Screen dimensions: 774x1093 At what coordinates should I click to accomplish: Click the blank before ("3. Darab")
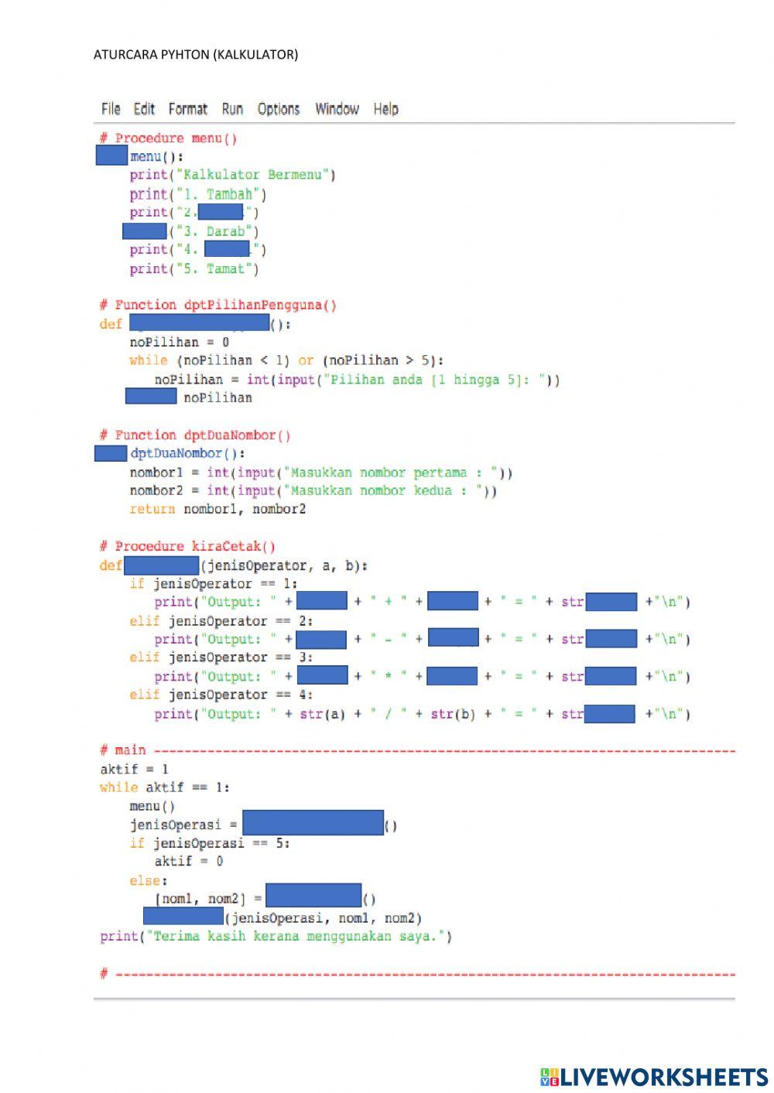[145, 231]
